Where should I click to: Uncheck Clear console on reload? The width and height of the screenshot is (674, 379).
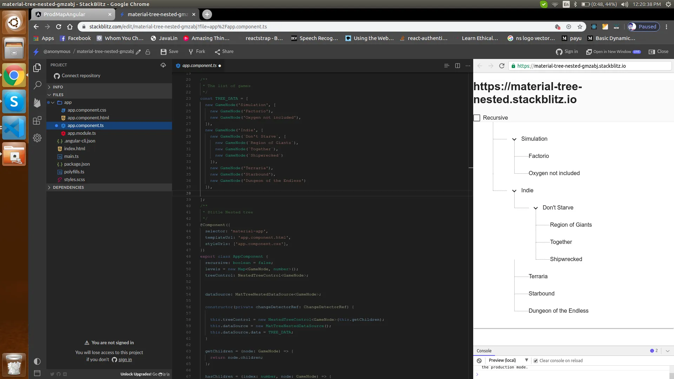pyautogui.click(x=536, y=361)
